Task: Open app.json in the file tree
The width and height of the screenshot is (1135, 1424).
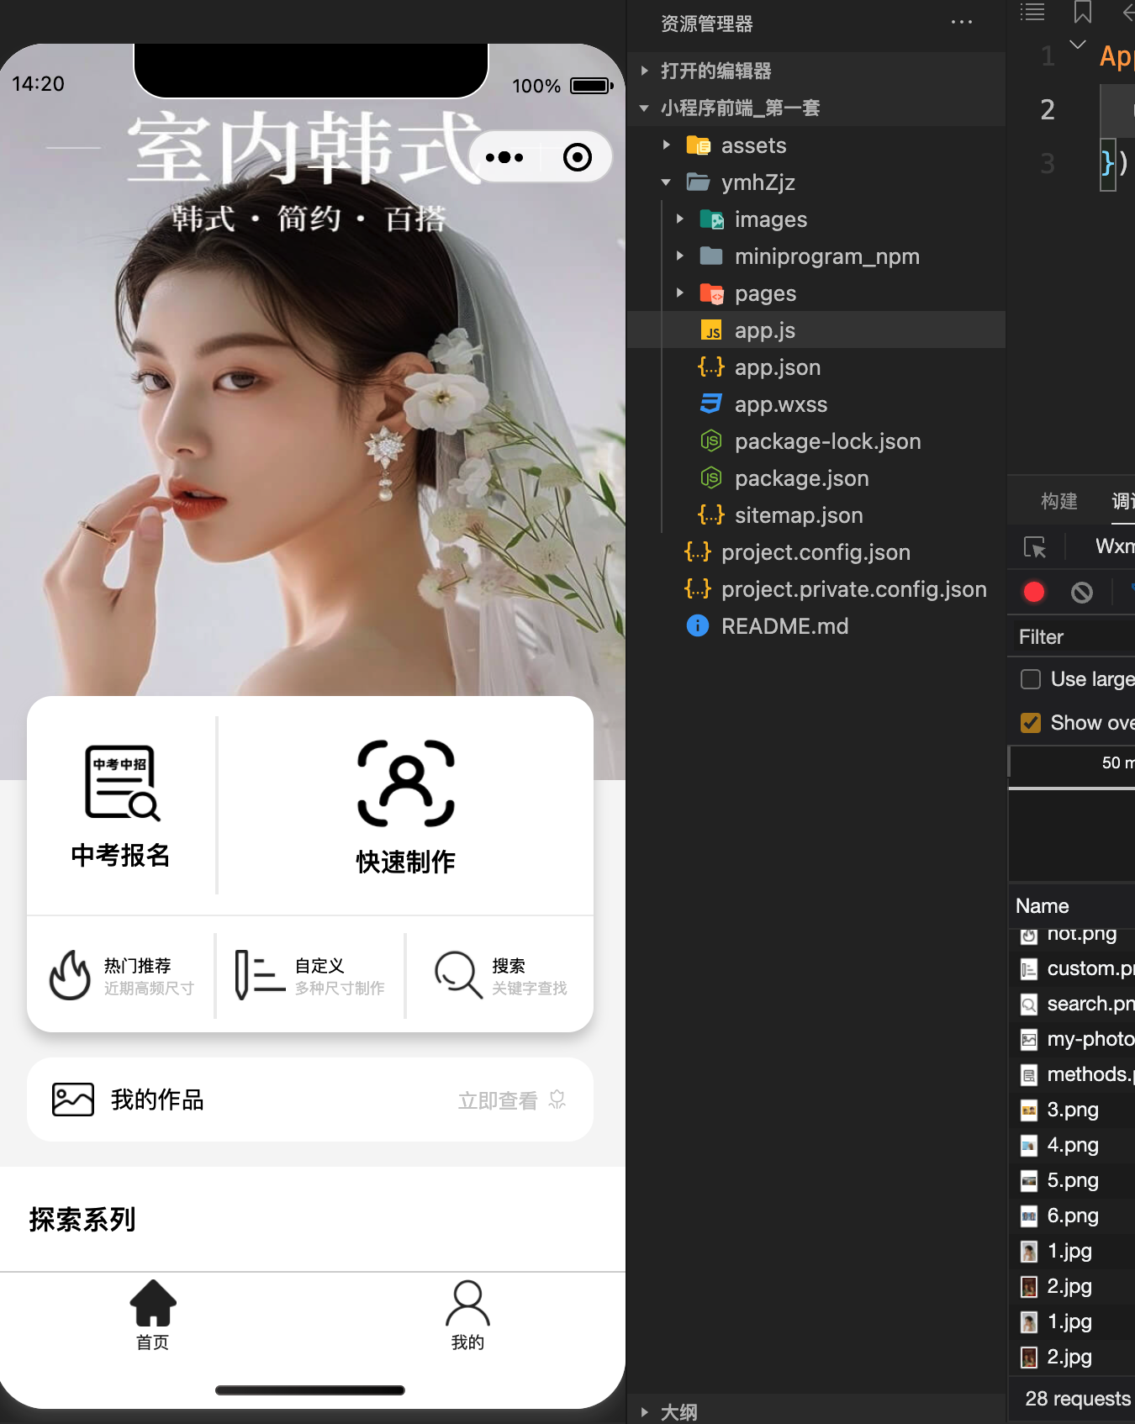Action: pyautogui.click(x=816, y=367)
